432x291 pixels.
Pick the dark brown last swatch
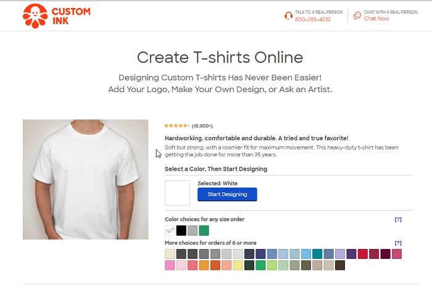pos(340,265)
